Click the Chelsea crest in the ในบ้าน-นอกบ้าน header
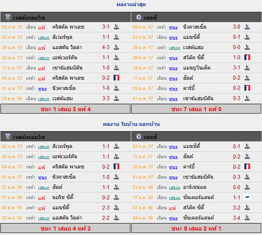The image size is (262, 235). tap(139, 137)
